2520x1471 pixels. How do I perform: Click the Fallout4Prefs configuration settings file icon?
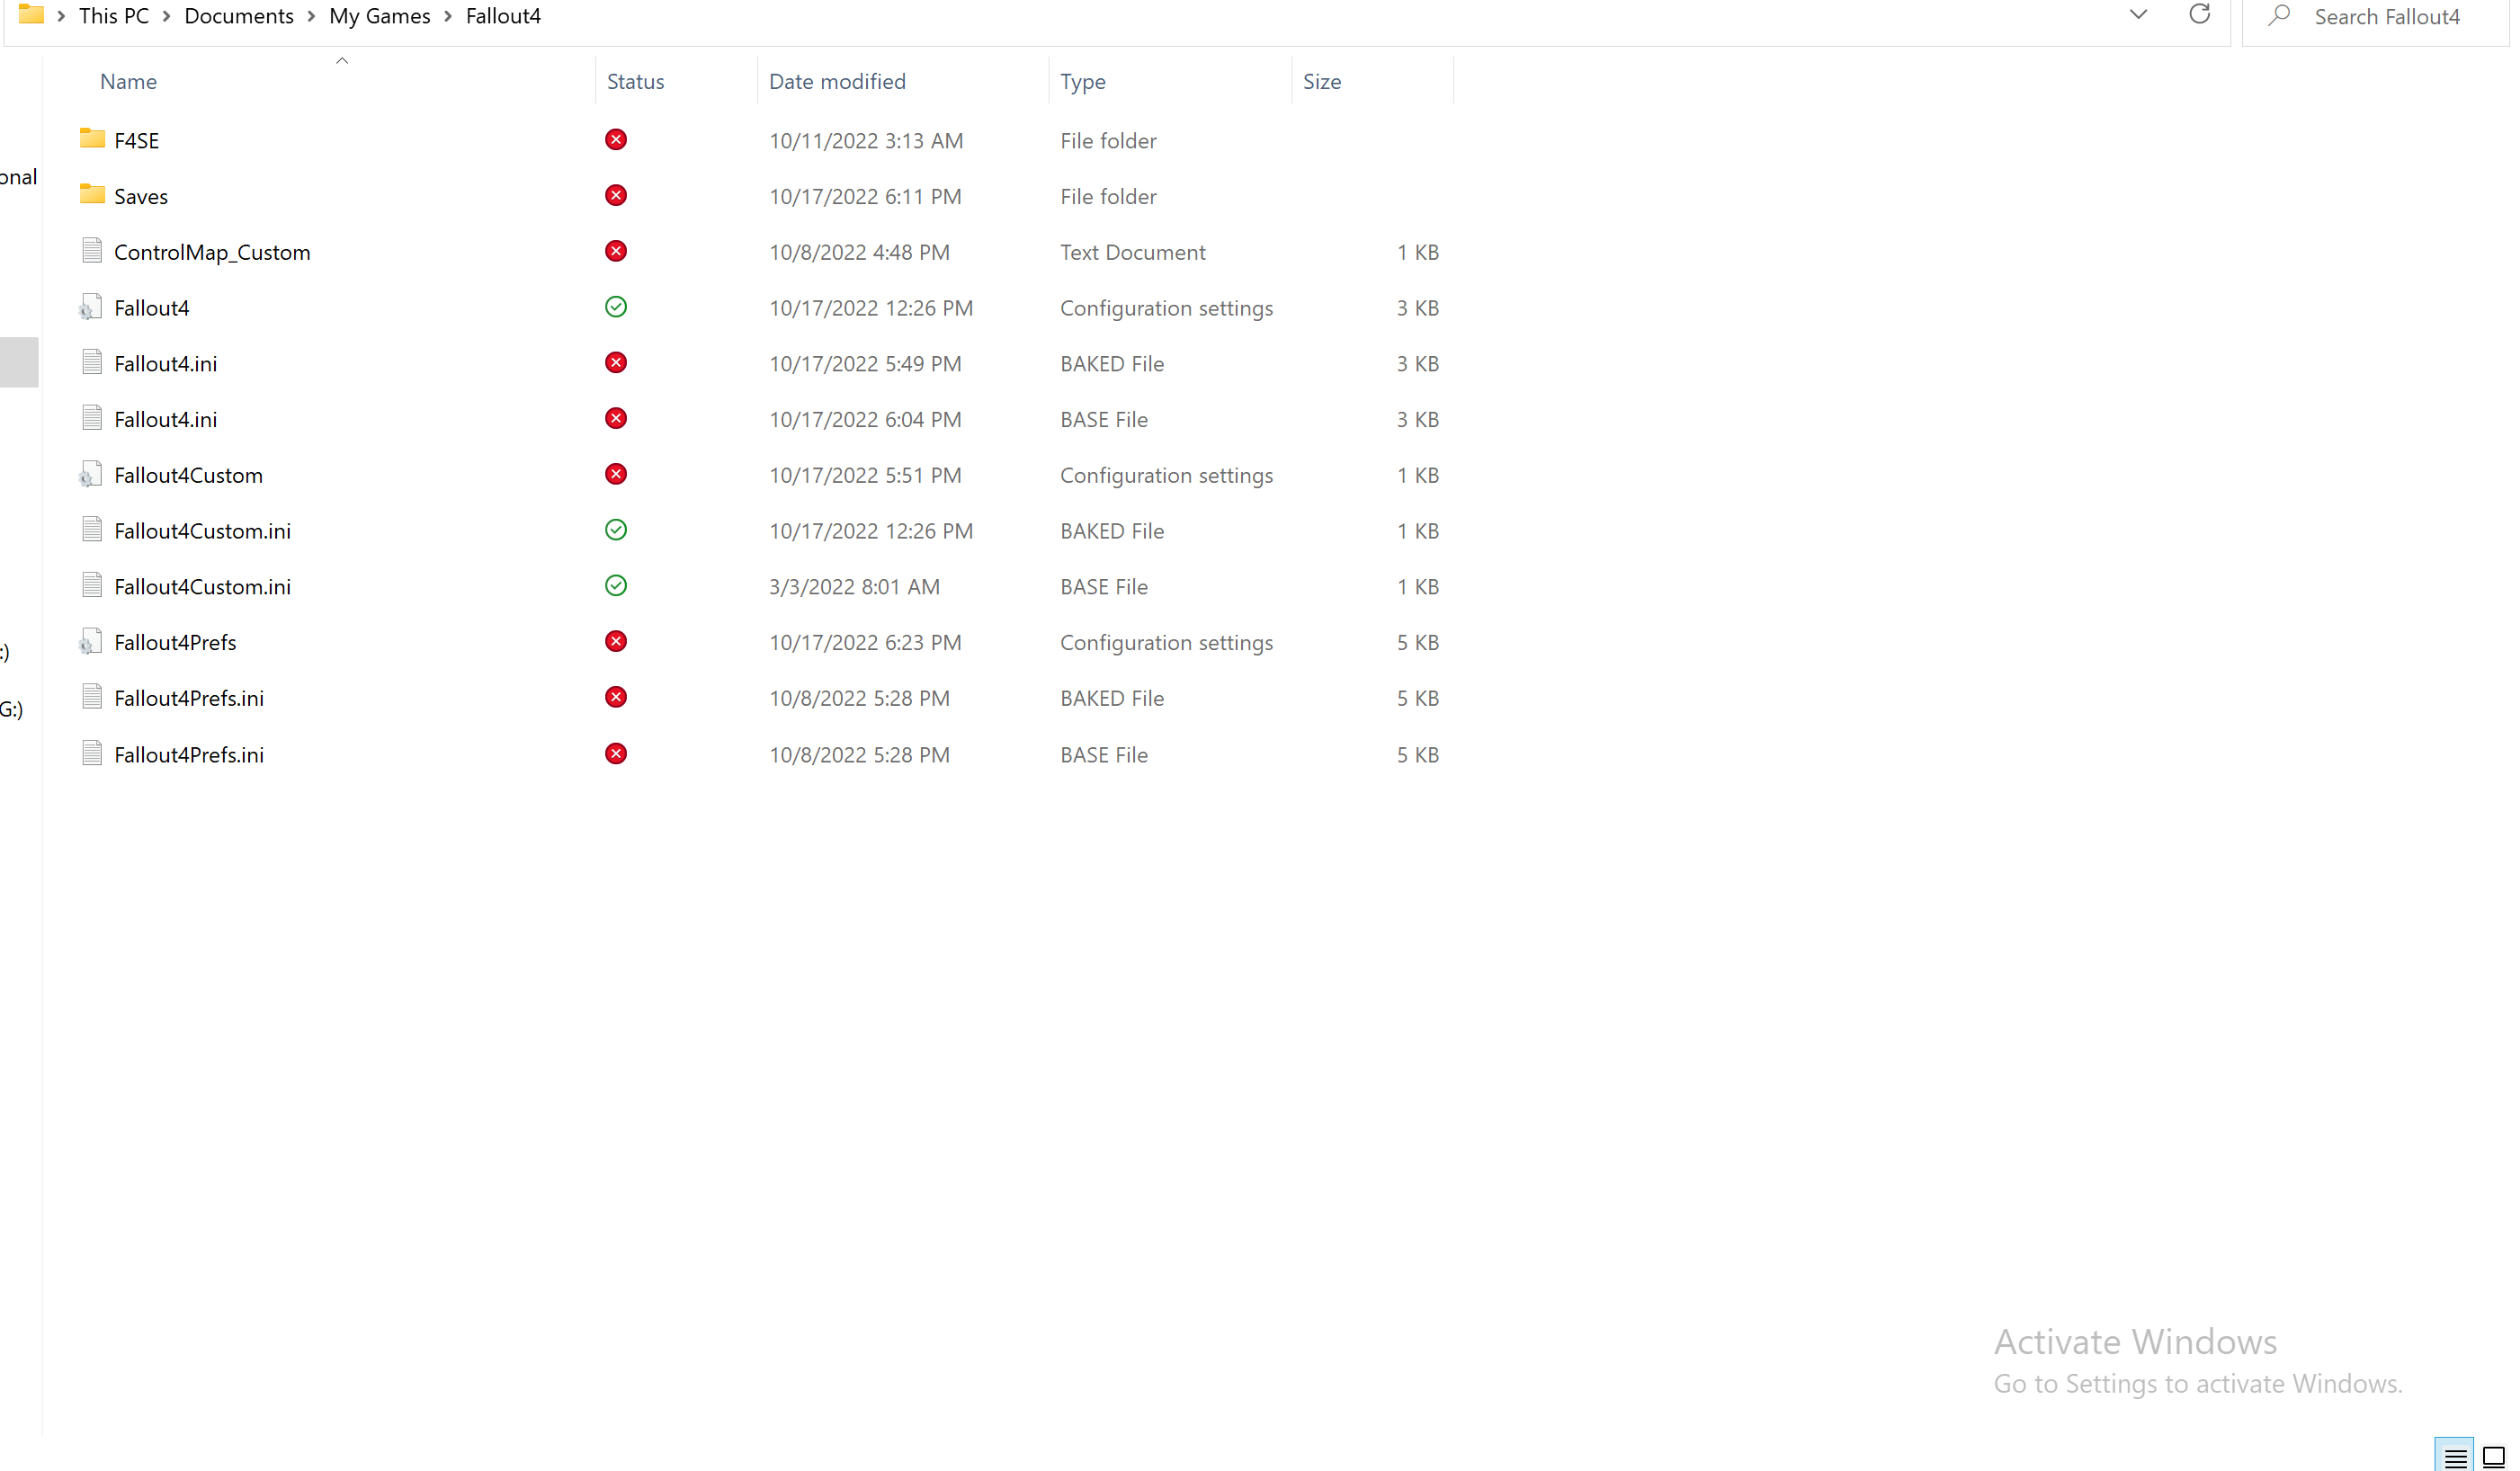point(91,642)
